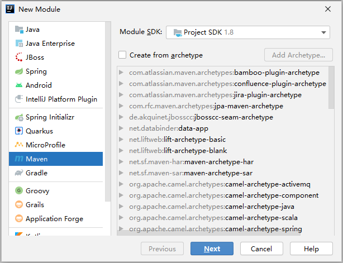Screen dimensions: 343x263
Task: Expand the bamboo-plugin-archetype tree node
Action: (122, 73)
